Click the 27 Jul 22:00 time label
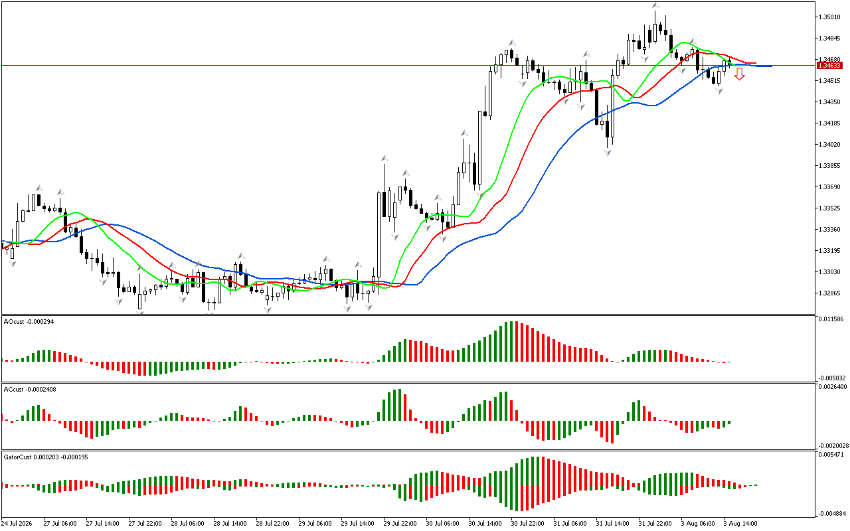 point(144,523)
